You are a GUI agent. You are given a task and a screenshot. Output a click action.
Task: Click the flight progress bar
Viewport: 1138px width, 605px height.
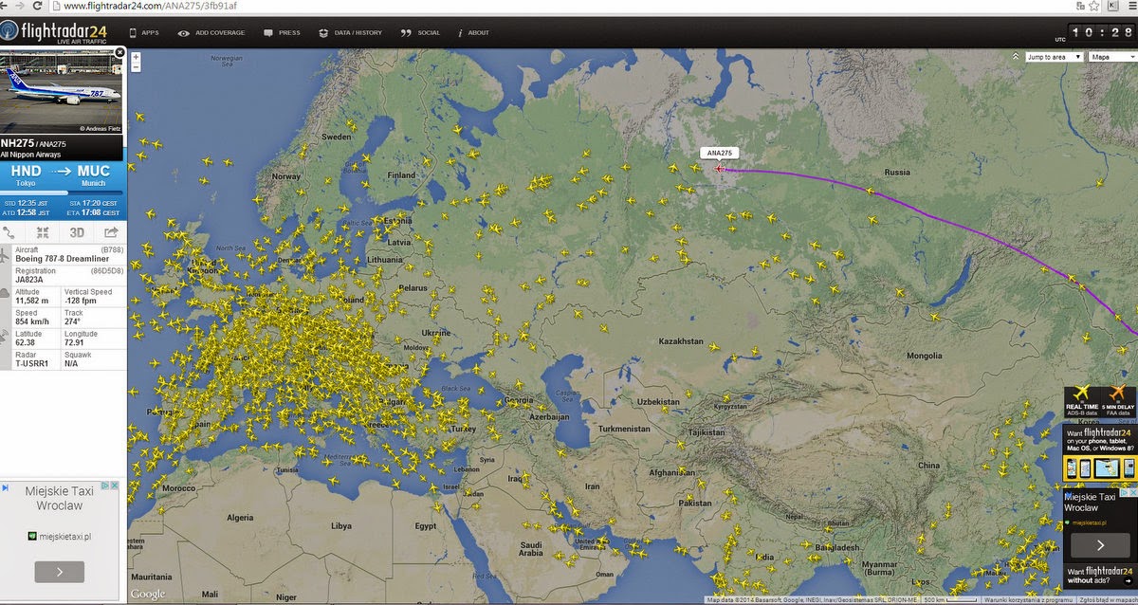point(61,193)
